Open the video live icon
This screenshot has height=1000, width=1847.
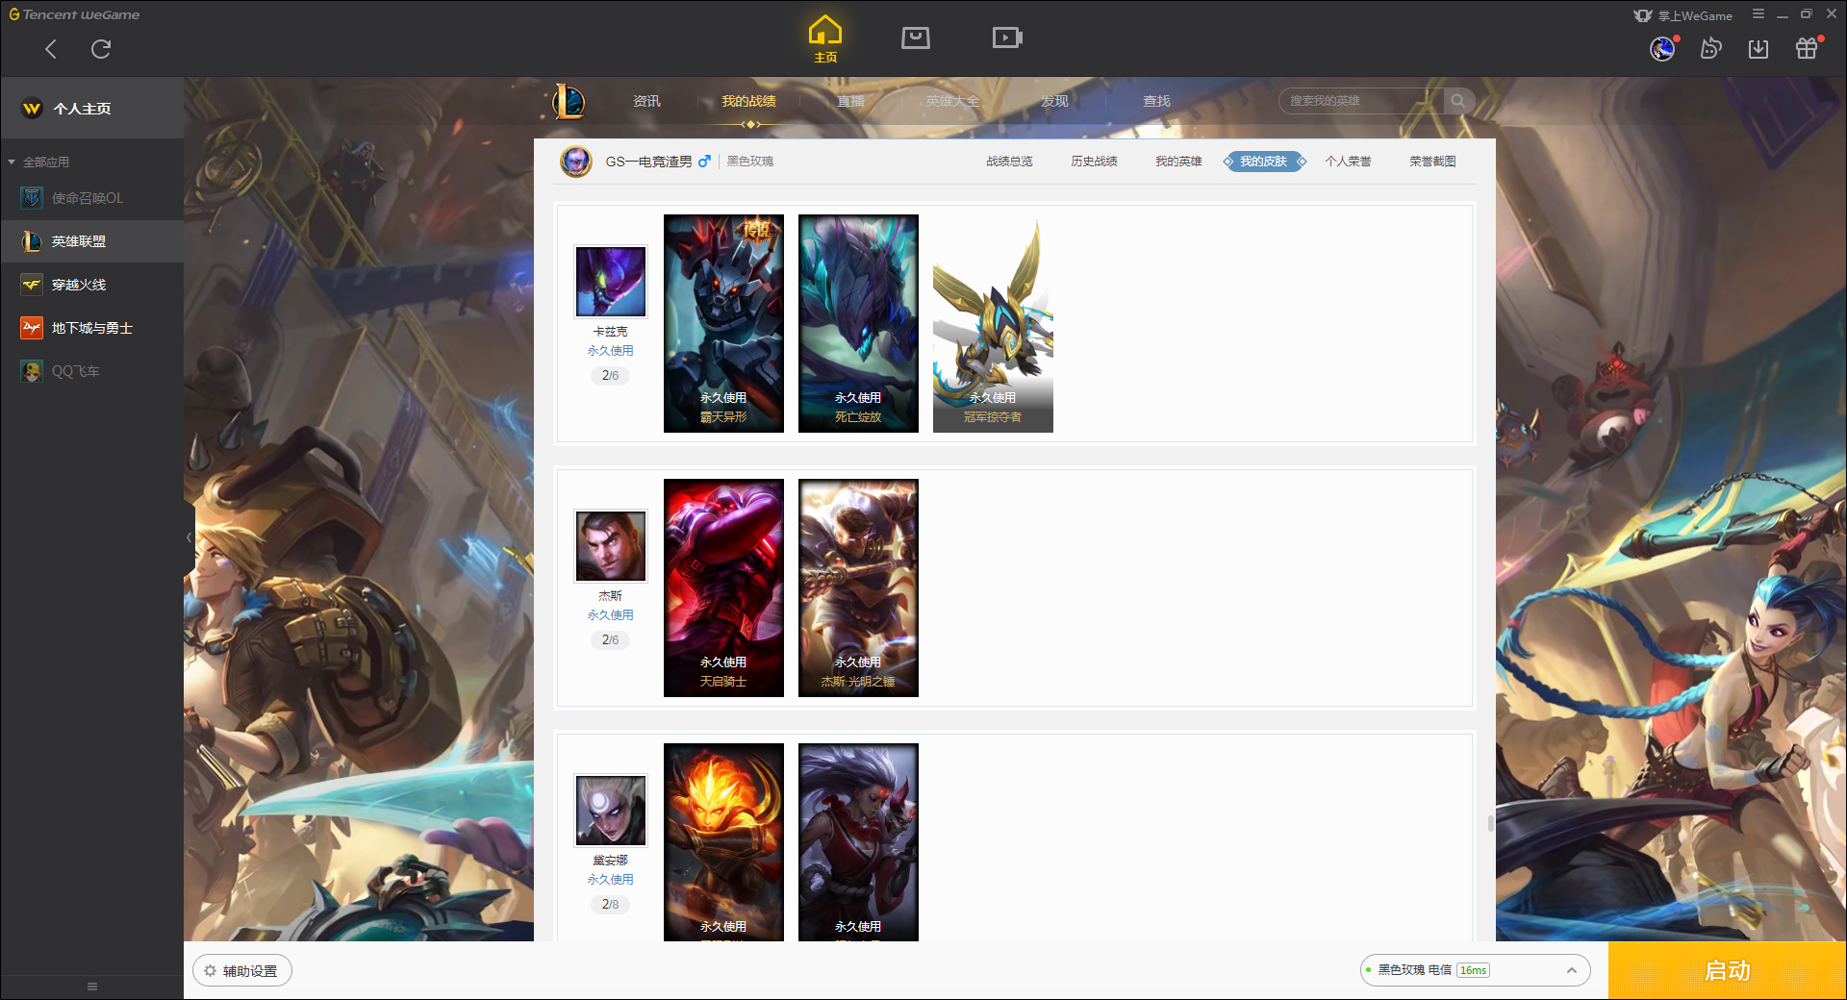point(1007,37)
